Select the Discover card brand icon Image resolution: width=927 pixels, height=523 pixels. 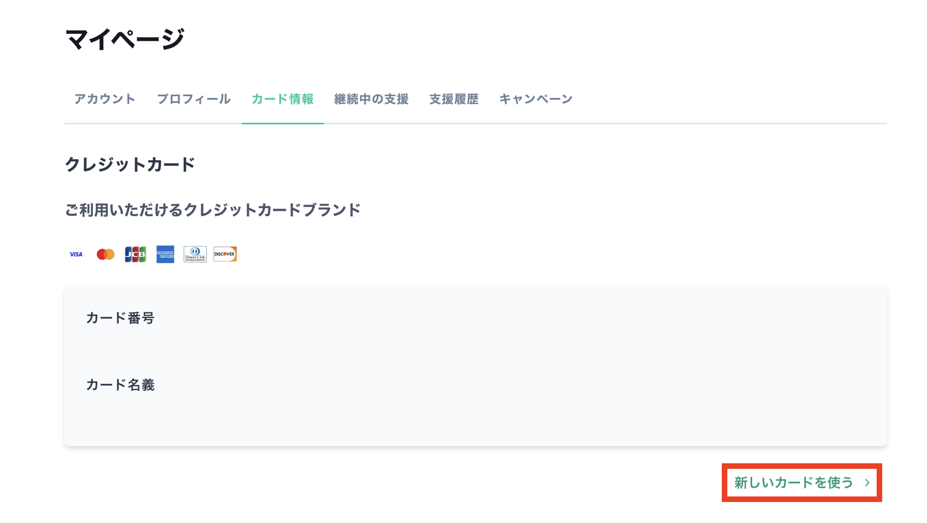point(225,254)
